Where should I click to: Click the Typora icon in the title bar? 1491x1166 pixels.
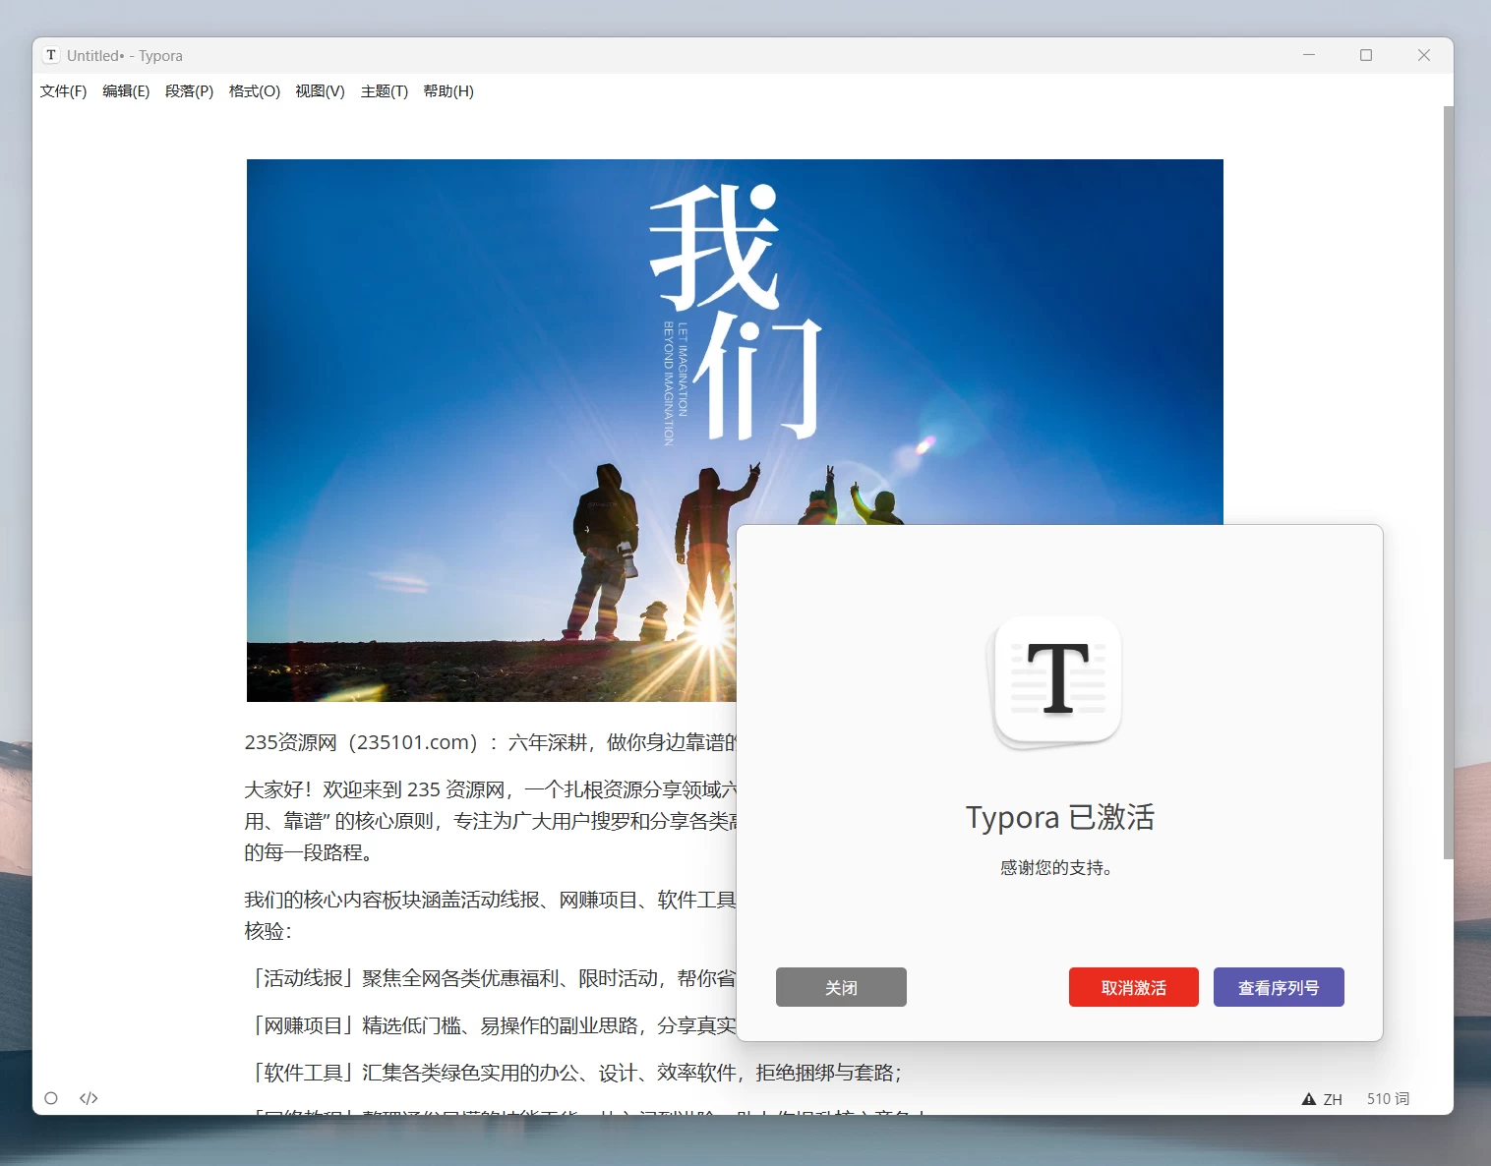[49, 55]
